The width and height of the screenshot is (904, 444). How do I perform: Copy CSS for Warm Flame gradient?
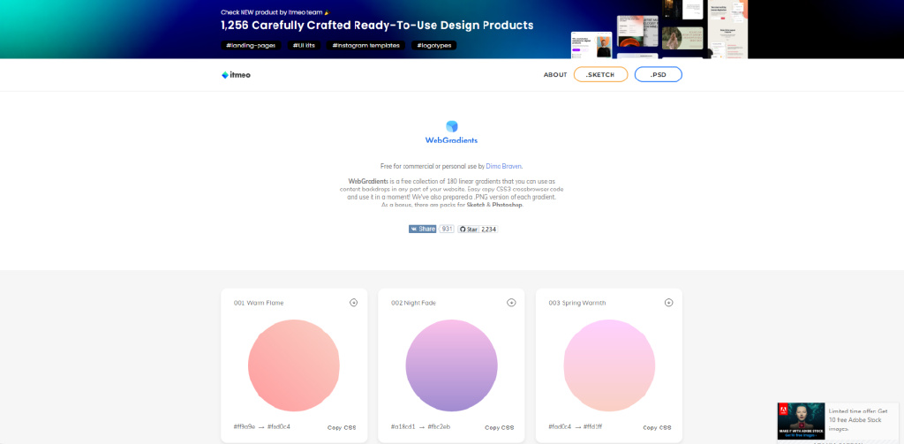pyautogui.click(x=342, y=428)
